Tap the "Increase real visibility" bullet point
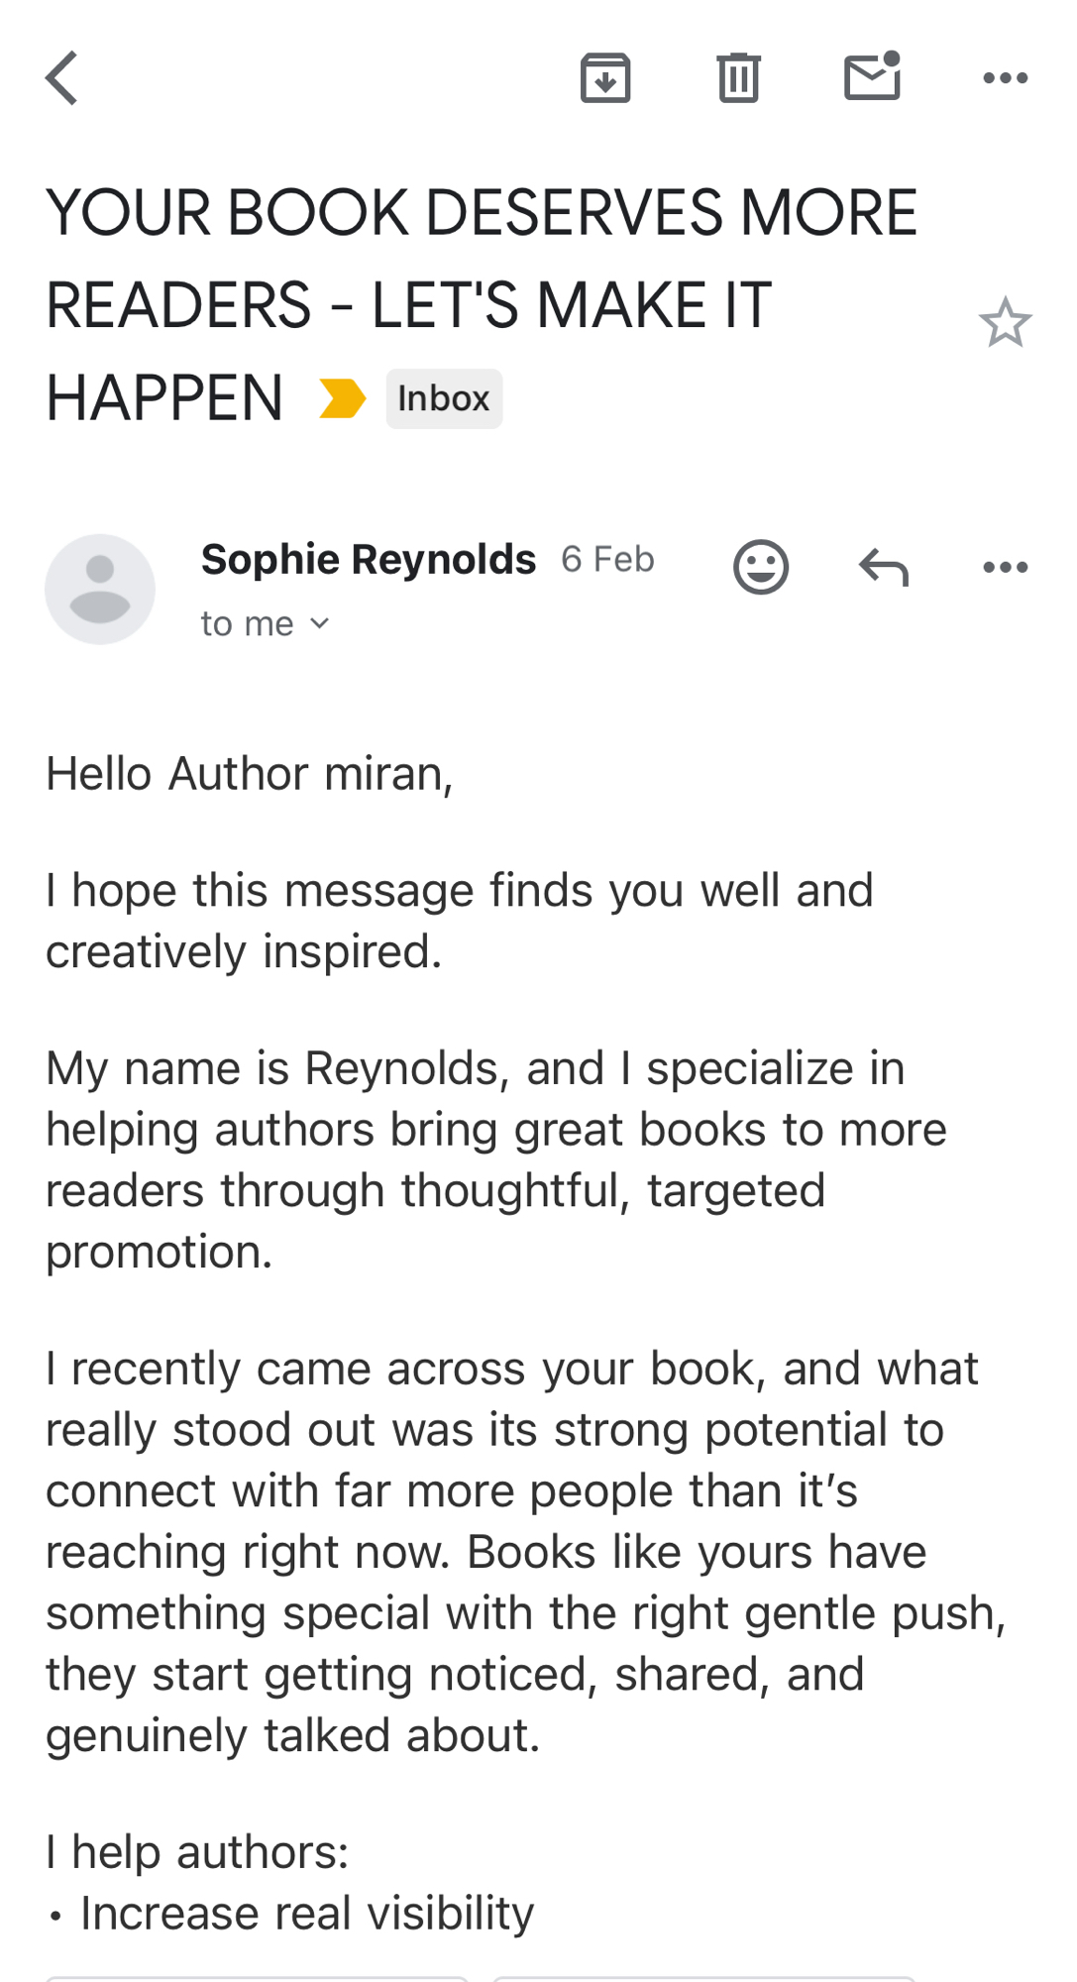Screen dimensions: 1077x1982 pyautogui.click(x=306, y=1913)
